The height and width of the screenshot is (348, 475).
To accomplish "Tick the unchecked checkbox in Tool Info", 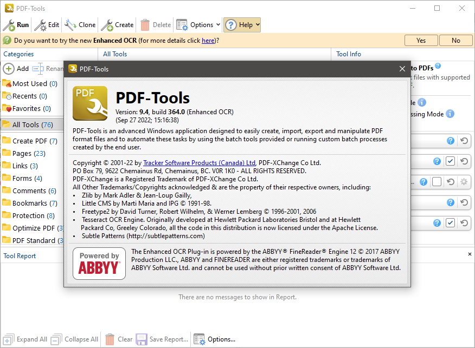I will tap(437, 182).
